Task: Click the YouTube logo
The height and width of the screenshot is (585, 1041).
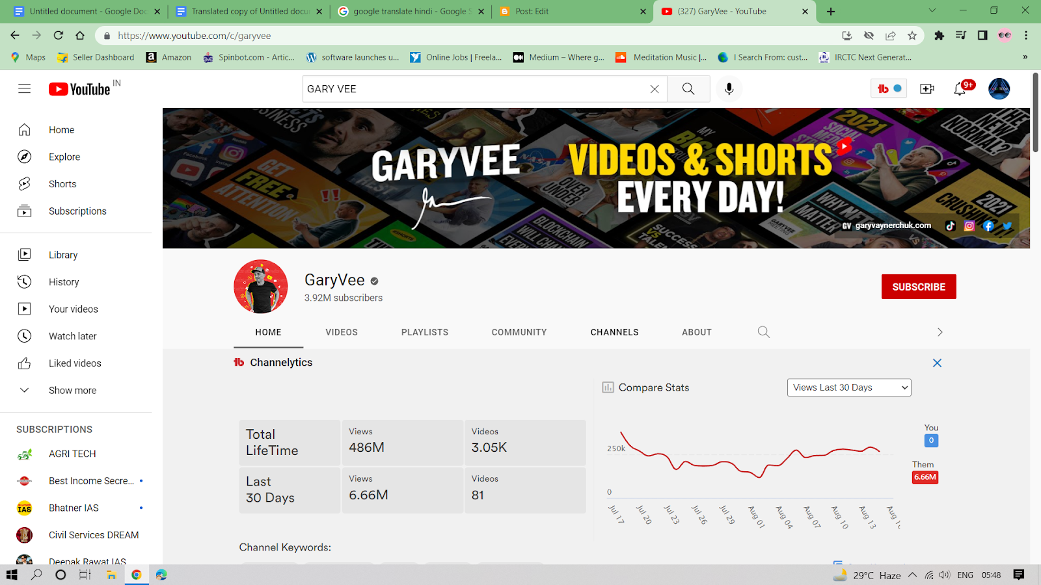Action: coord(80,89)
